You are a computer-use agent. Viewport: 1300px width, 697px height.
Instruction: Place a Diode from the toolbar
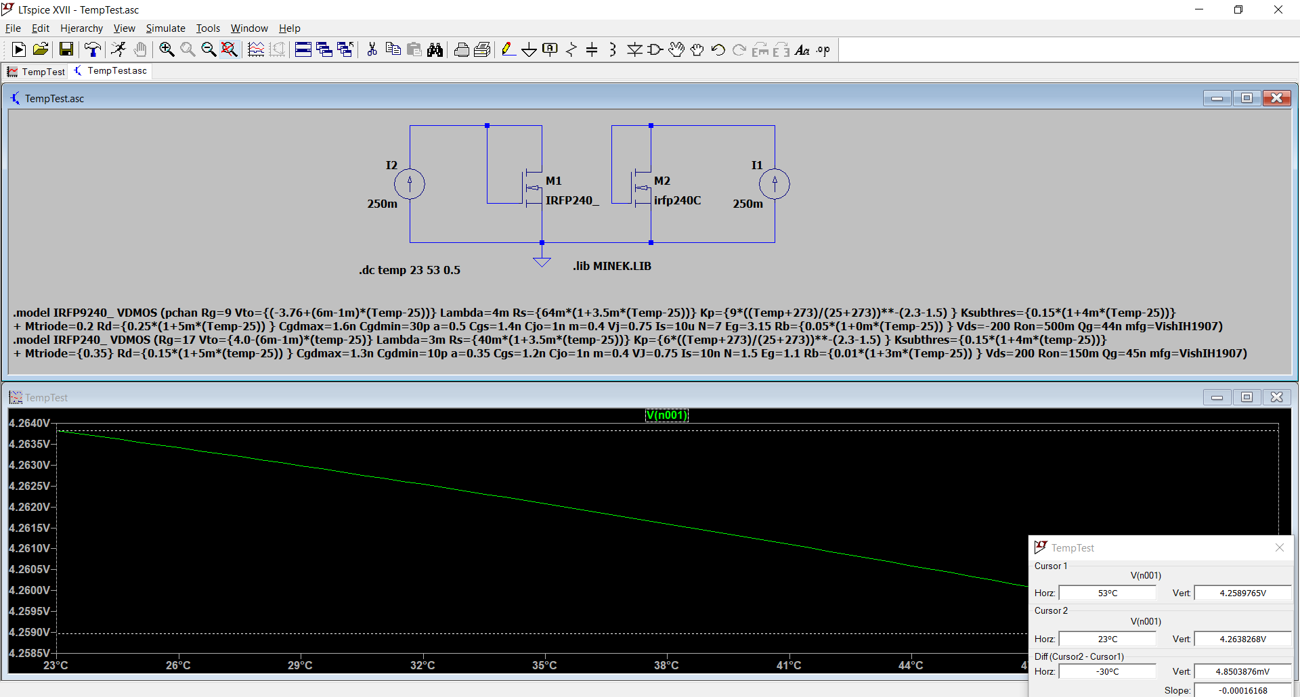point(634,49)
